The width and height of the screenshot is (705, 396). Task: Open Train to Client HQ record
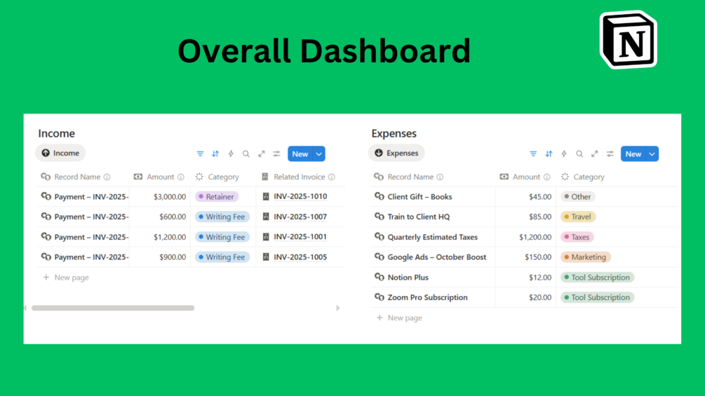pyautogui.click(x=419, y=217)
